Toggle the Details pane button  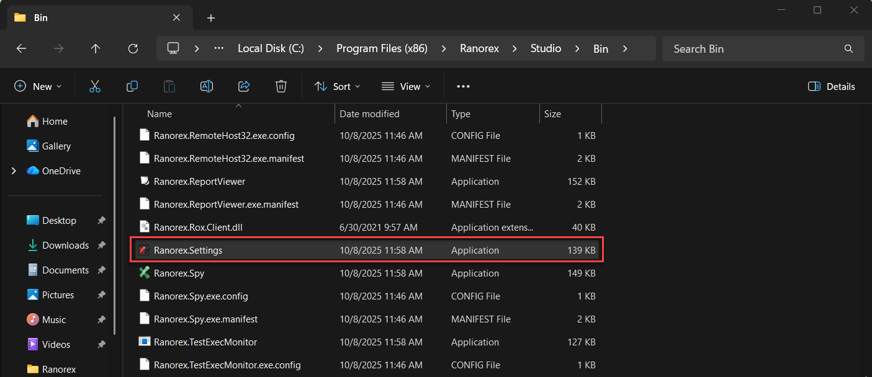[832, 87]
